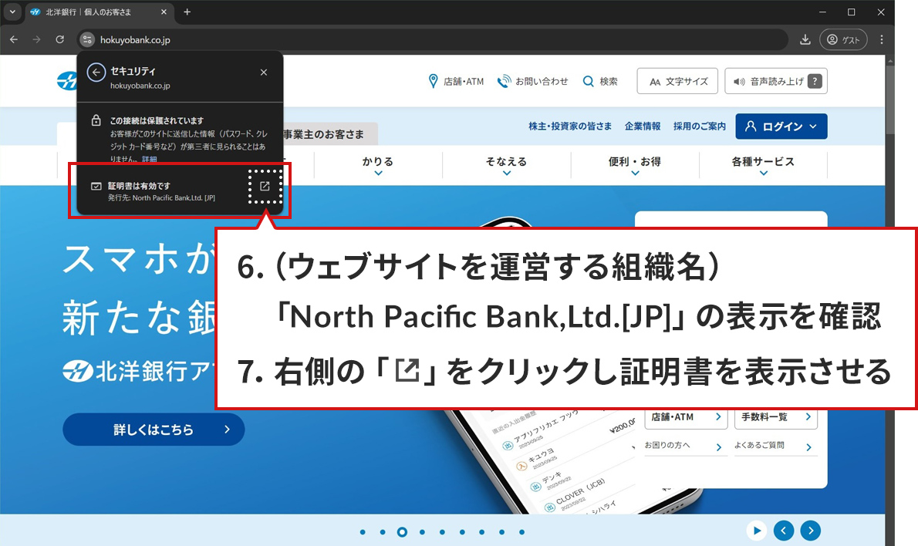Open 店舗・ATM locator link

(456, 81)
